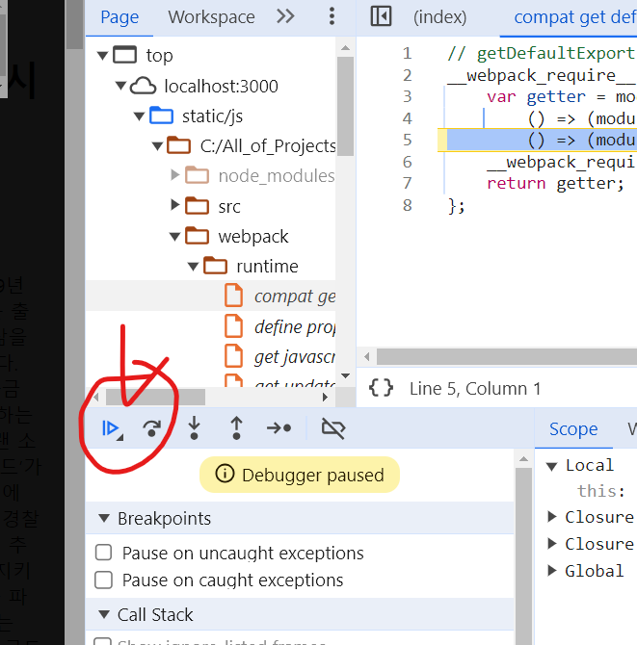Select the compat get def file tab
Screen dimensions: 637x645
(575, 17)
